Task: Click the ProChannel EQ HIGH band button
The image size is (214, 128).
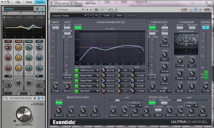Action: (39, 41)
